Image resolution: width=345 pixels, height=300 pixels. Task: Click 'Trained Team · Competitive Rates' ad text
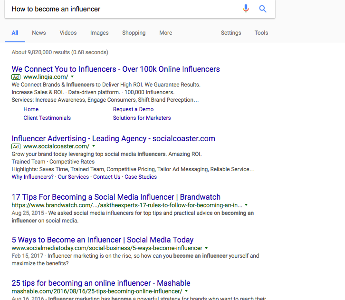click(x=53, y=162)
